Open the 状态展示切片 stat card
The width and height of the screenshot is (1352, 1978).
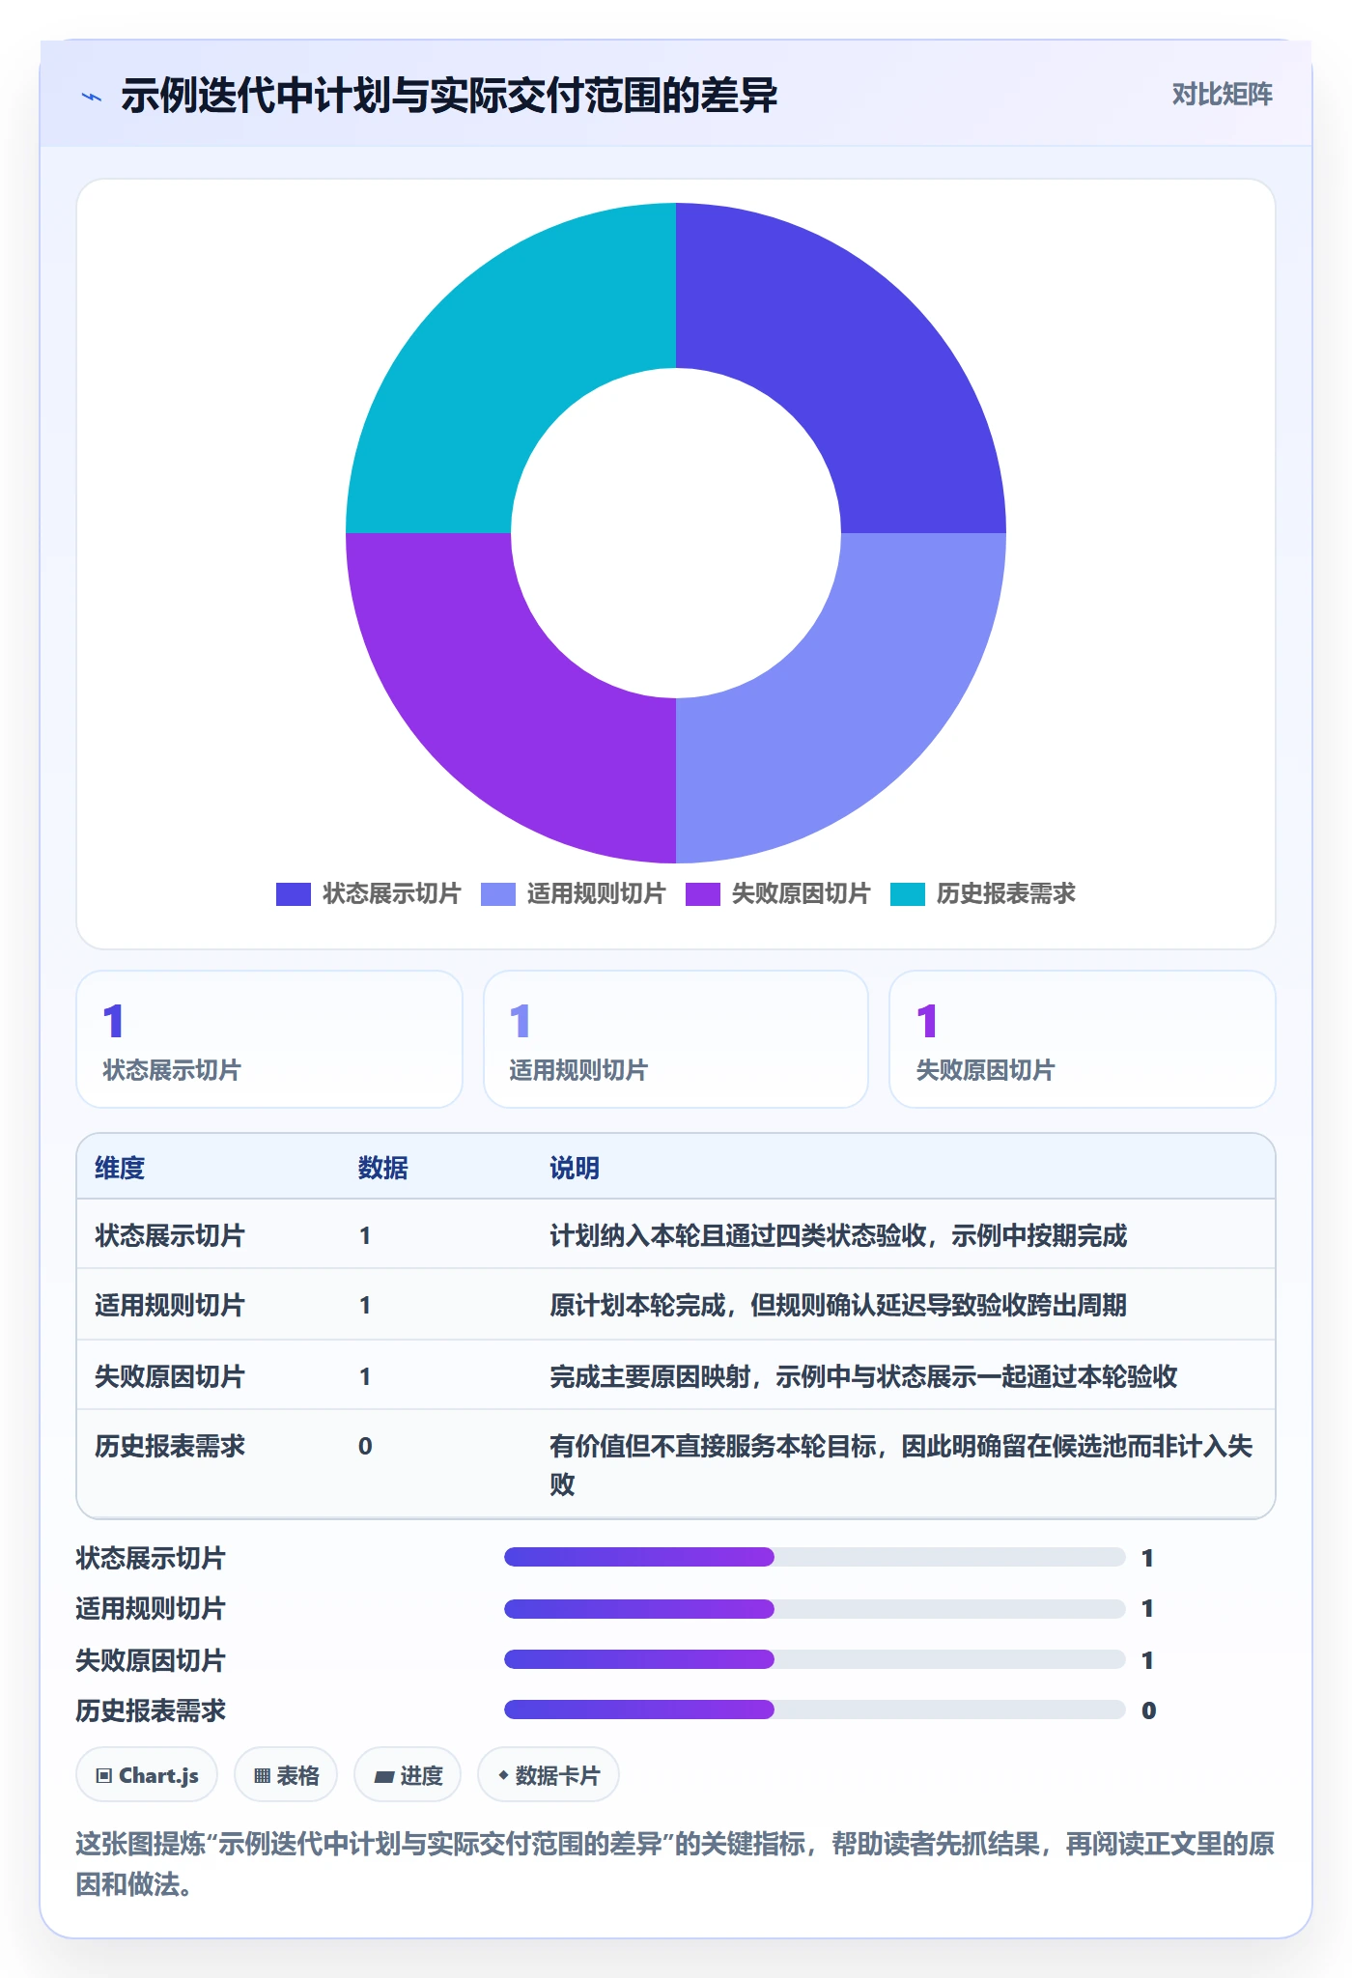[269, 1039]
